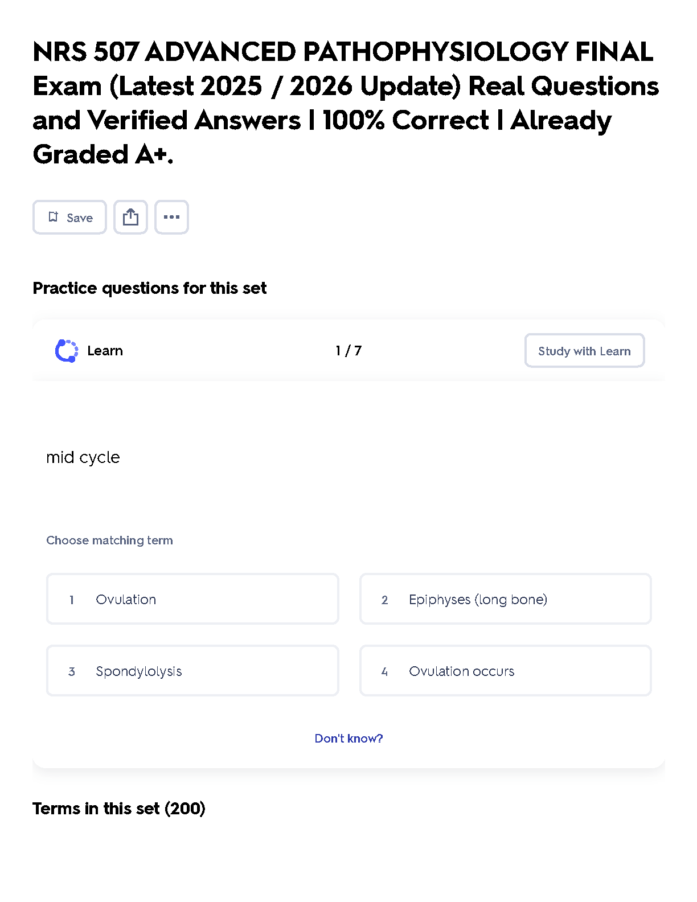Click the number 4 badge on Ovulation occurs
The image size is (697, 902).
click(384, 671)
